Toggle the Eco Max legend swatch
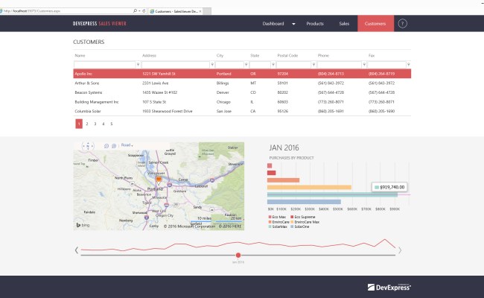Image resolution: width=484 pixels, height=298 pixels. 270,217
